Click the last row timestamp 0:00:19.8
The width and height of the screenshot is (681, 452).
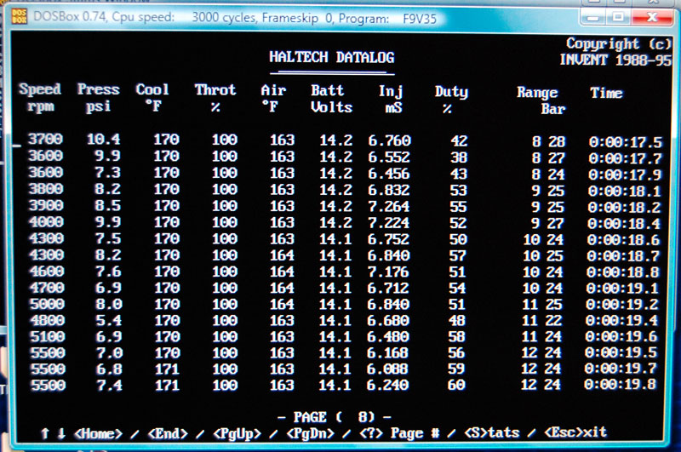point(621,384)
